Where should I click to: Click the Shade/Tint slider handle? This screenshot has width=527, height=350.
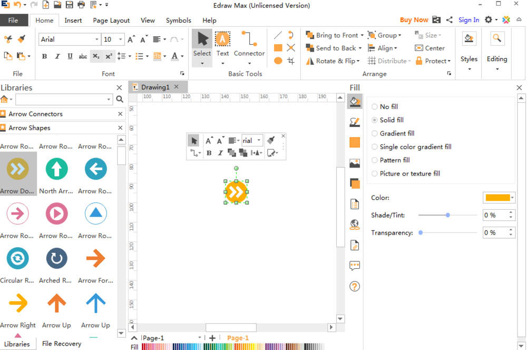pyautogui.click(x=448, y=215)
